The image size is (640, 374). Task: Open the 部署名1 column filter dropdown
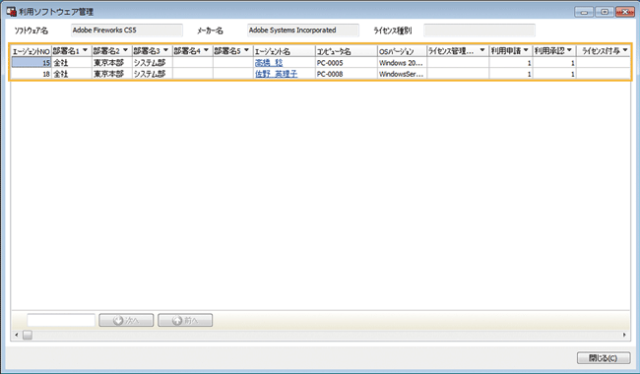tap(85, 50)
